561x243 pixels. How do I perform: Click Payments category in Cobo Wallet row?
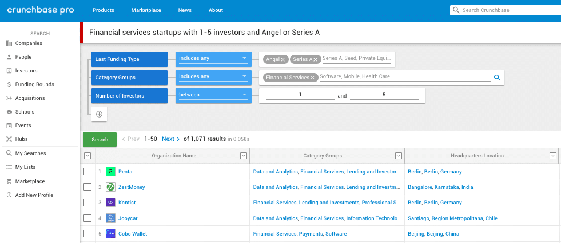(311, 234)
